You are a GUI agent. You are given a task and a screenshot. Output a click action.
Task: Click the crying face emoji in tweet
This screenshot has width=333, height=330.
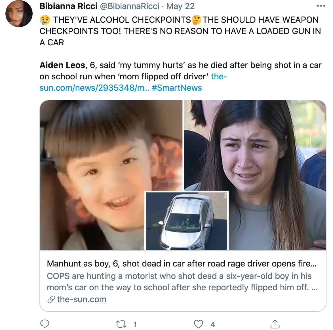click(45, 20)
